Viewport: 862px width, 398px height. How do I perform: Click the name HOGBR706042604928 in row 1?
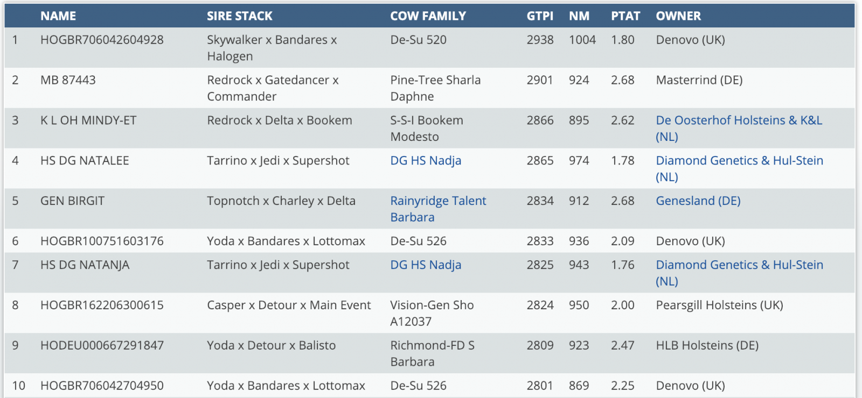click(102, 40)
